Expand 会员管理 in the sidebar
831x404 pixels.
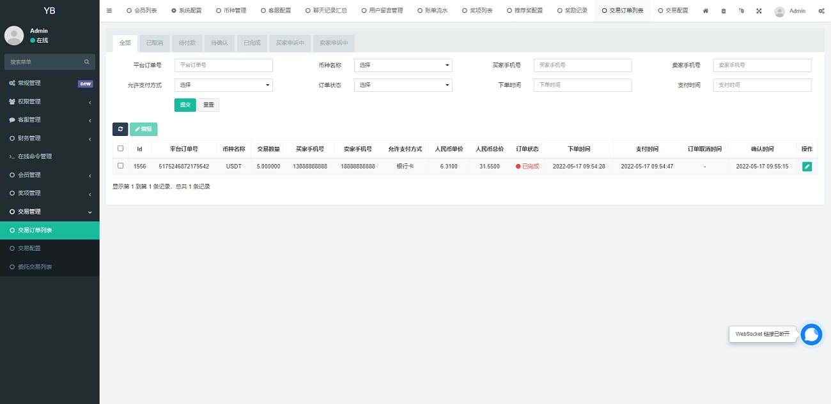coord(49,175)
